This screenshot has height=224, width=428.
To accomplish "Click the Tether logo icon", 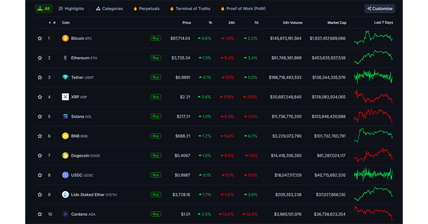I will (x=65, y=77).
